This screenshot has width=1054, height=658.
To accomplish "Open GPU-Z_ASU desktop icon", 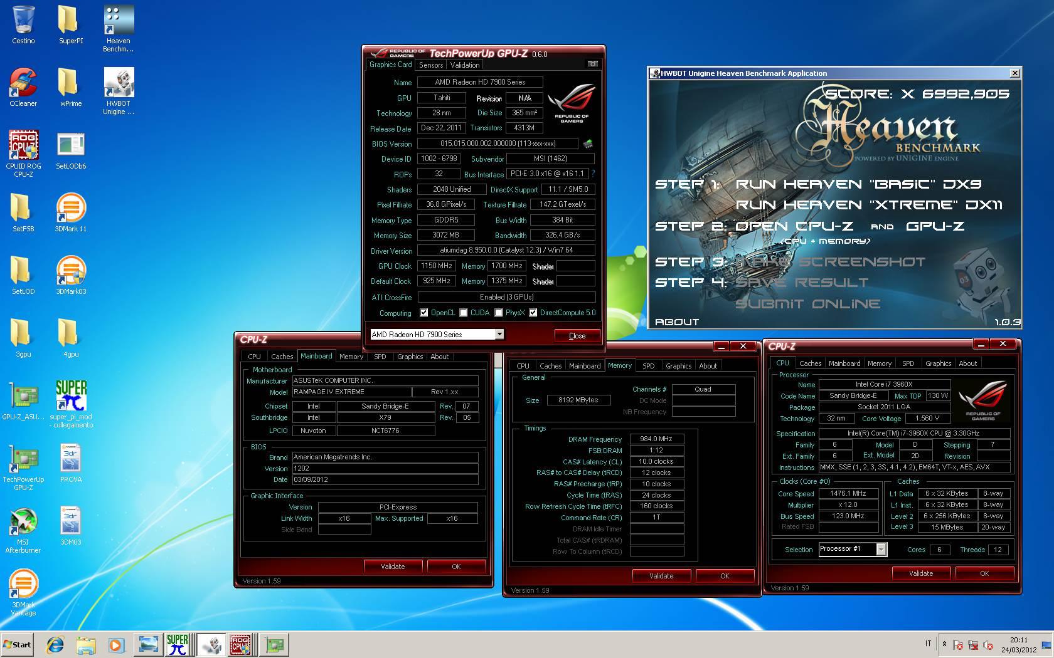I will coord(23,401).
